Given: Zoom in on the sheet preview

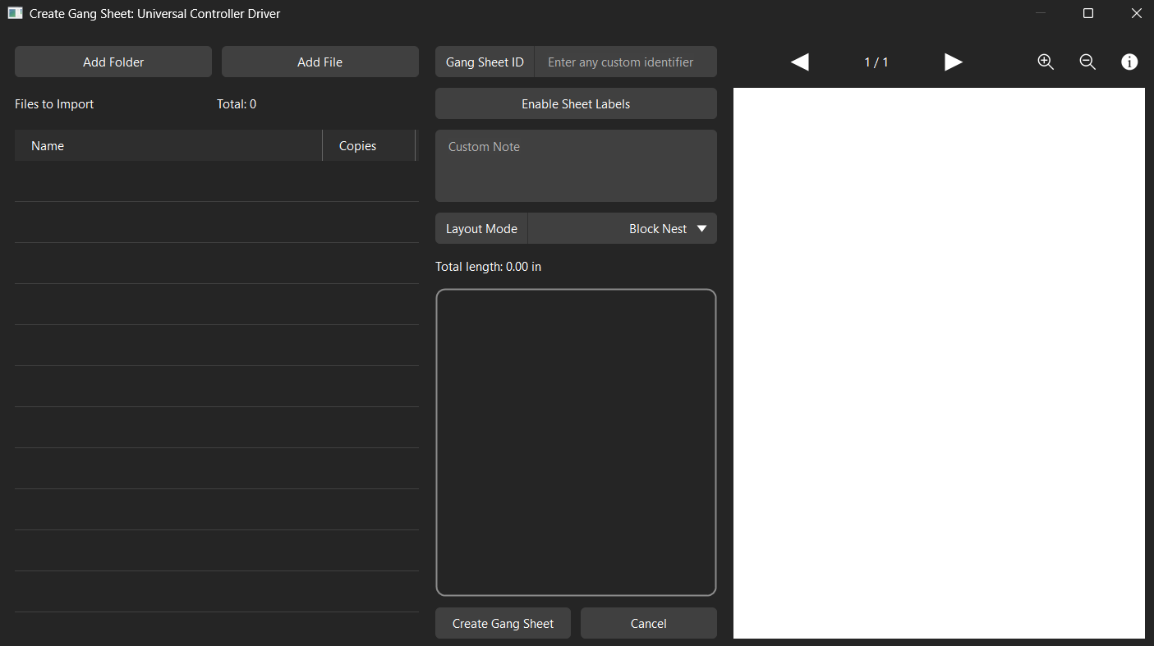Looking at the screenshot, I should coord(1046,62).
